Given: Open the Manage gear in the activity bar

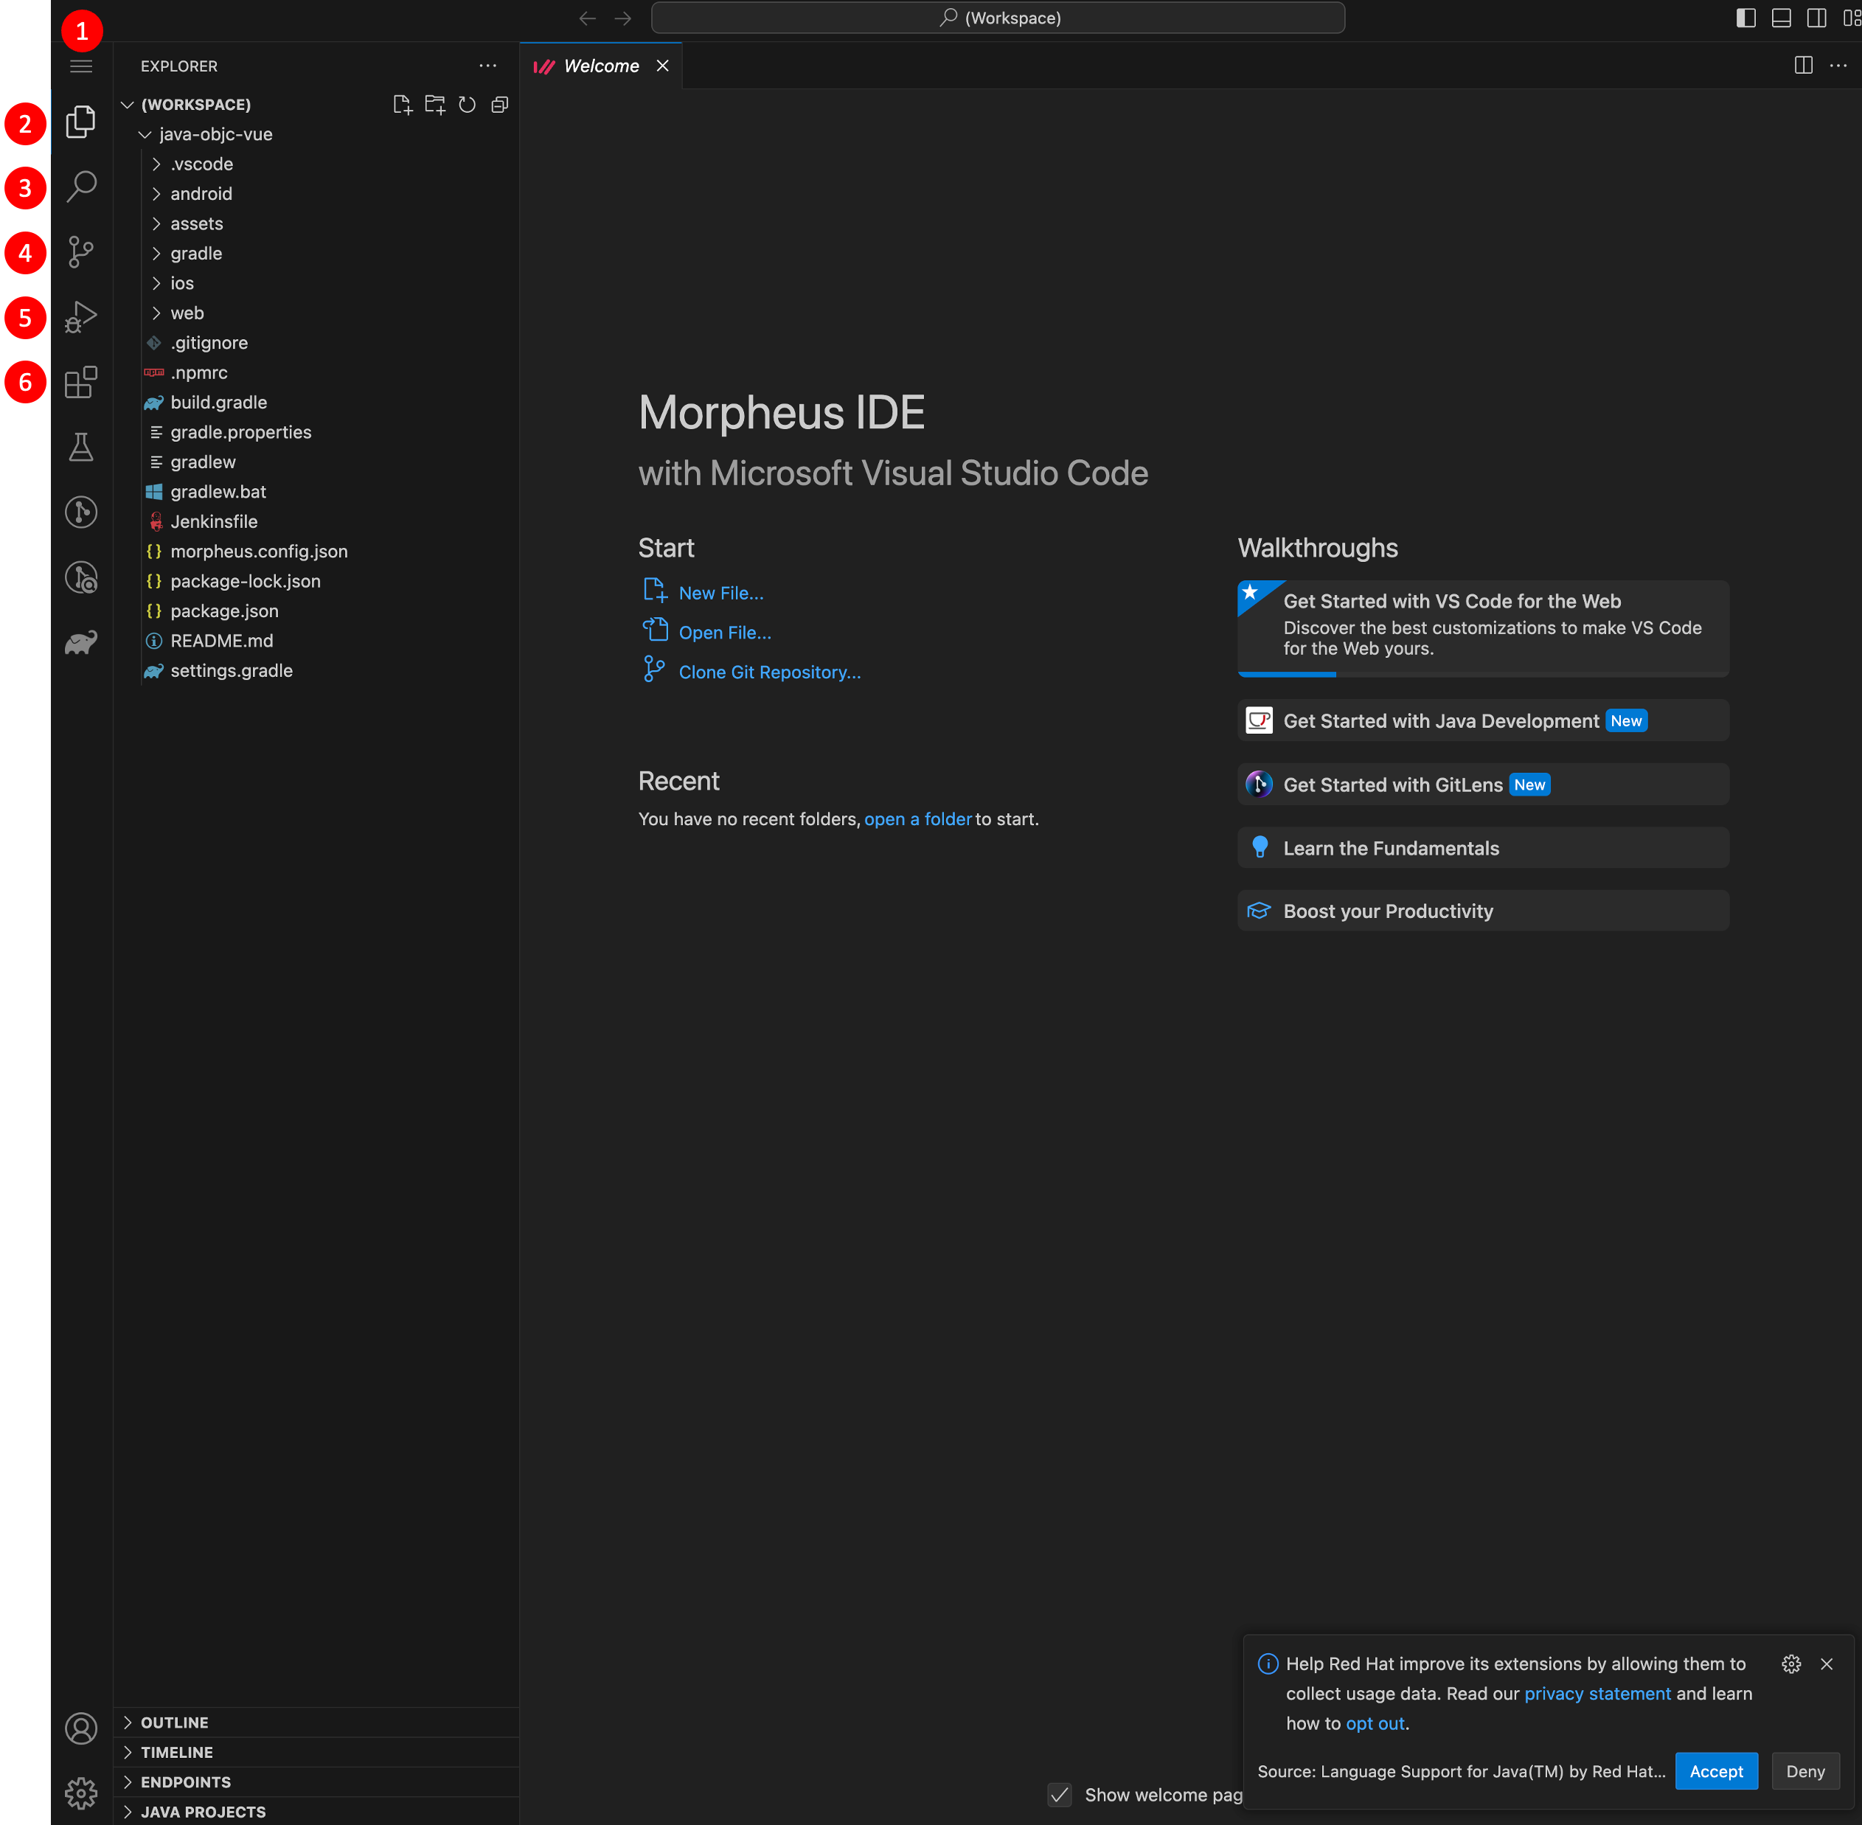Looking at the screenshot, I should [x=80, y=1793].
